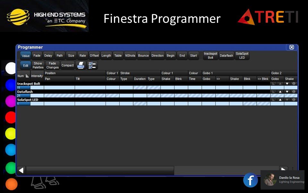This screenshot has height=193, width=308.
Task: Sort by the Num column icon
Action: click(x=27, y=76)
